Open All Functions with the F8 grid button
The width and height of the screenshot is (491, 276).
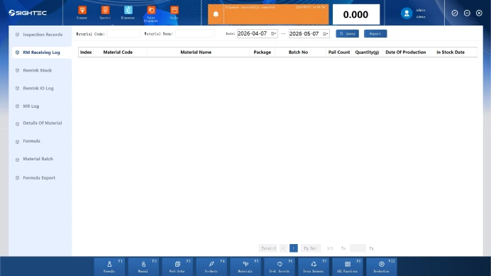pos(347,267)
